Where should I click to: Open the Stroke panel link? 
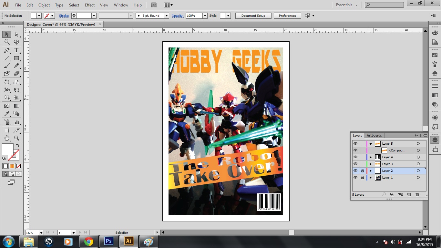click(64, 15)
